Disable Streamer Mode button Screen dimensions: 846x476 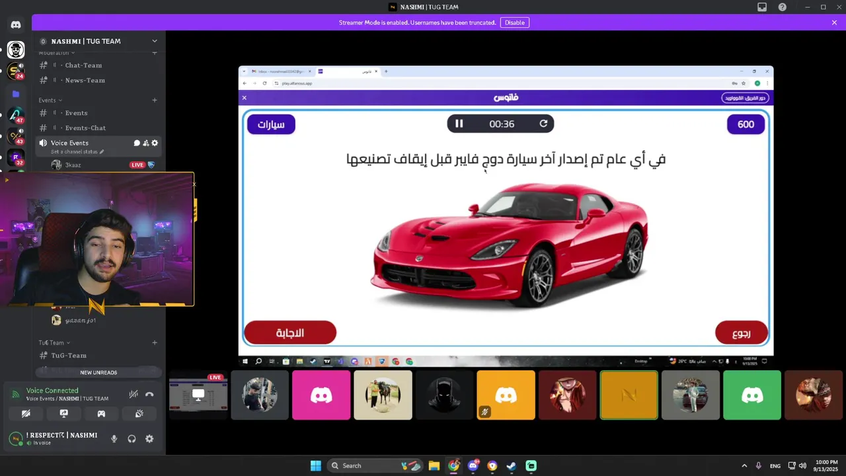pos(515,22)
